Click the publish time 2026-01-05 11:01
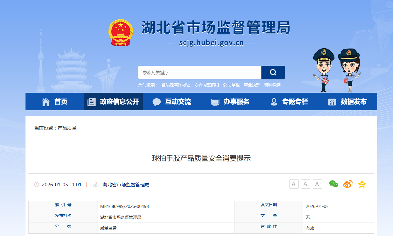 coord(62,185)
